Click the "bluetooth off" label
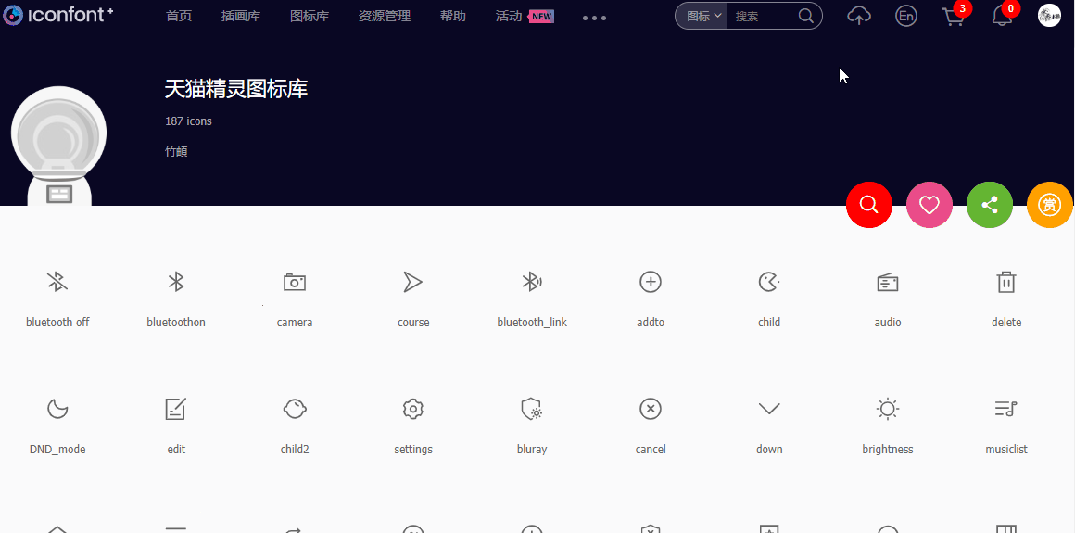1075x533 pixels. 57,323
